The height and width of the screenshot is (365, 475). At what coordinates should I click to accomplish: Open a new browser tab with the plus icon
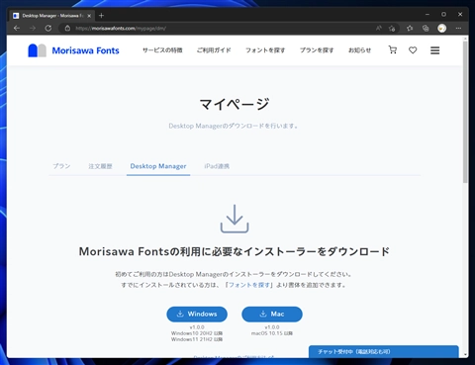coord(101,16)
